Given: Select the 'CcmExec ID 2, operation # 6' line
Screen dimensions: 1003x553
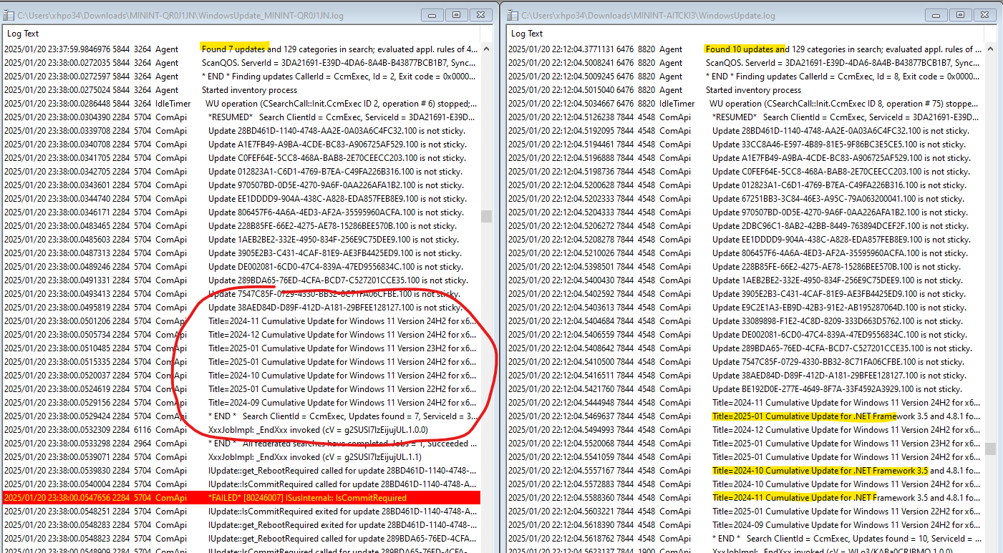Looking at the screenshot, I should [x=241, y=104].
